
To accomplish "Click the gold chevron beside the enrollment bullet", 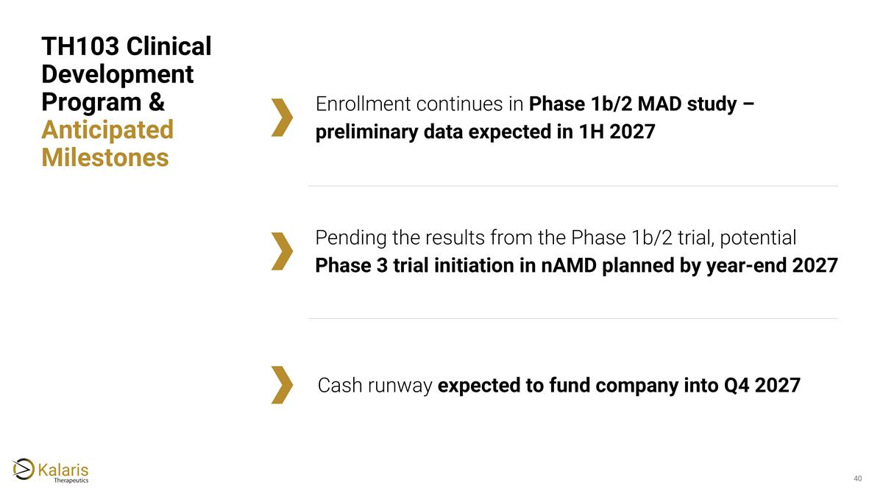I will click(283, 118).
